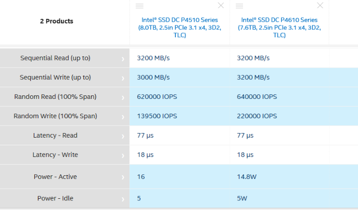Image resolution: width=358 pixels, height=210 pixels.
Task: Expand the Power - Active row chevron
Action: [x=123, y=177]
